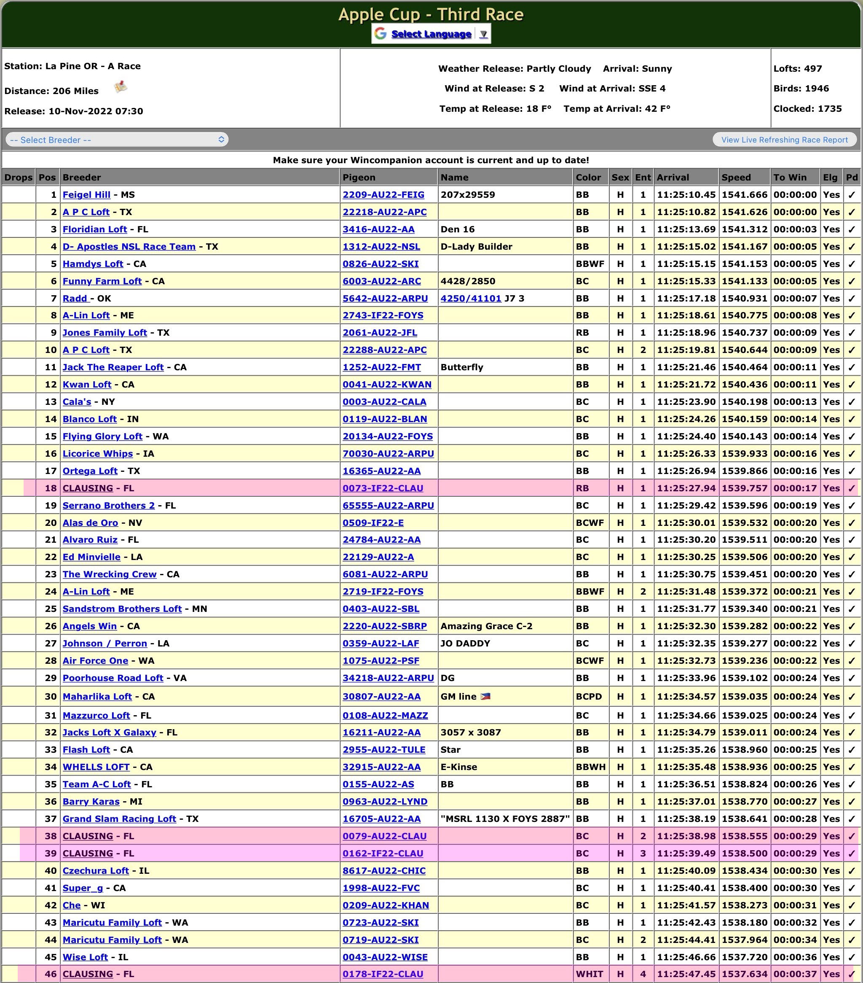The width and height of the screenshot is (863, 983).
Task: Open pigeon 0178-IF22-CLAU link
Action: coord(383,974)
